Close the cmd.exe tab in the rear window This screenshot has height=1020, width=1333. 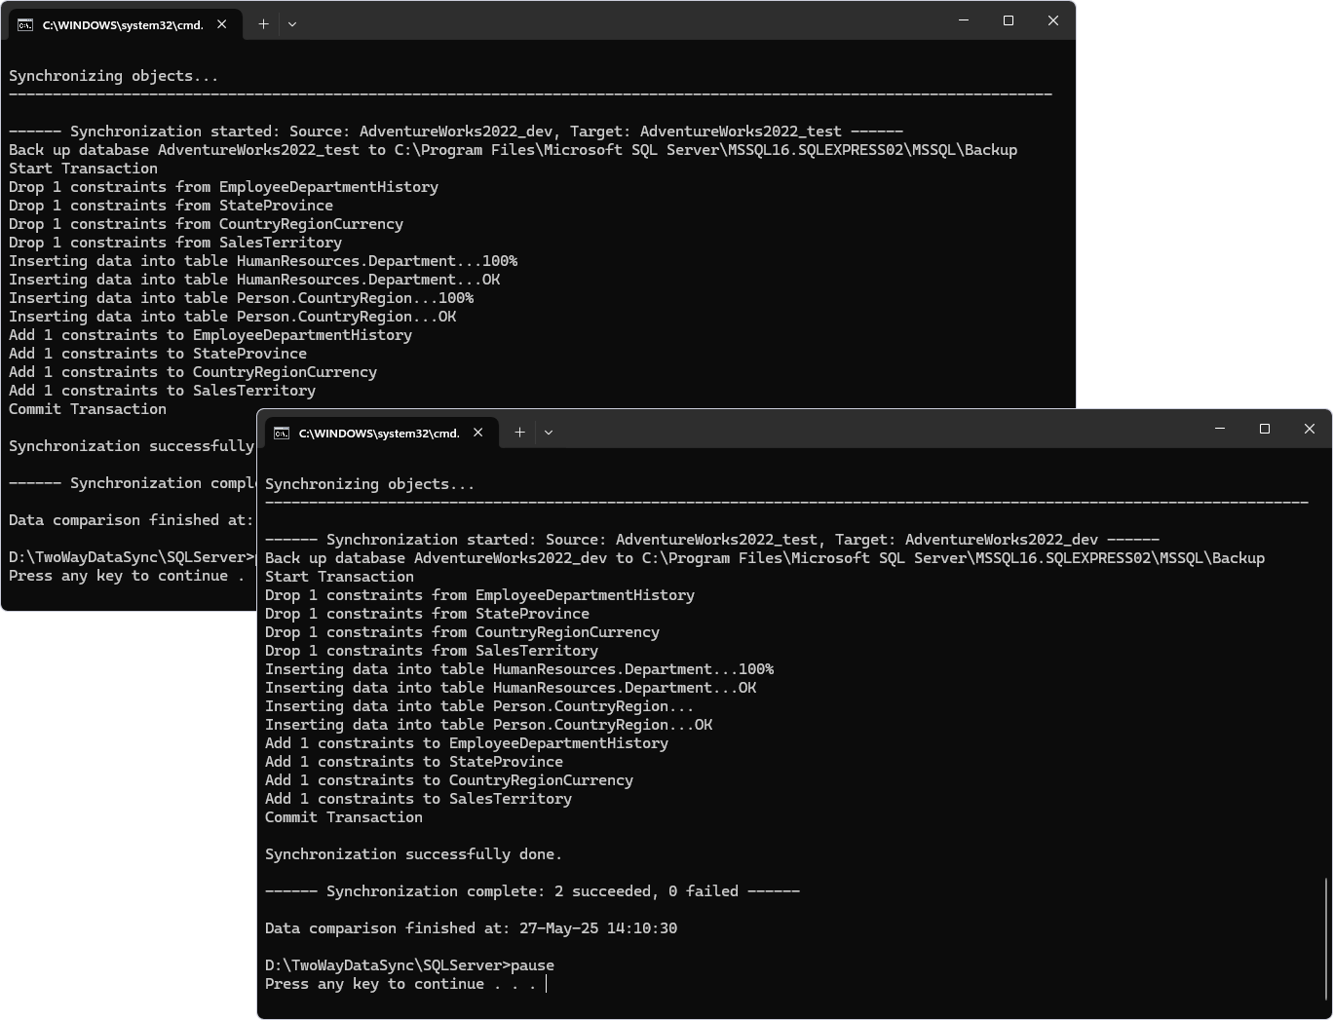222,24
